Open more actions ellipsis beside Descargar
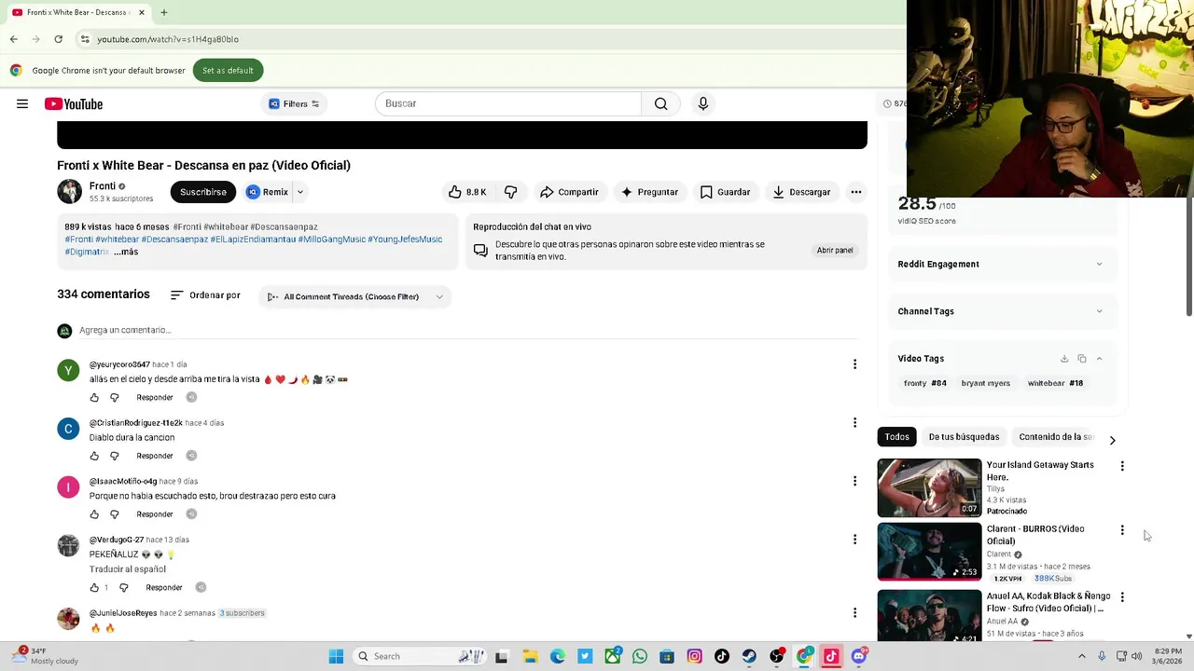 tap(856, 192)
